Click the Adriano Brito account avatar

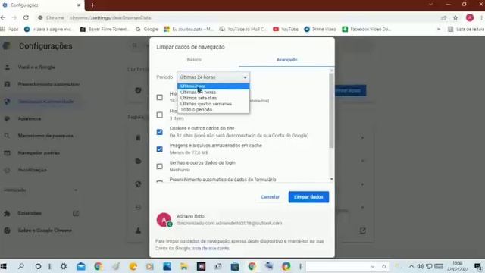coord(164,220)
